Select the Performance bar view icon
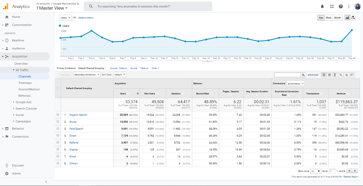The image size is (363, 186). [x=335, y=75]
